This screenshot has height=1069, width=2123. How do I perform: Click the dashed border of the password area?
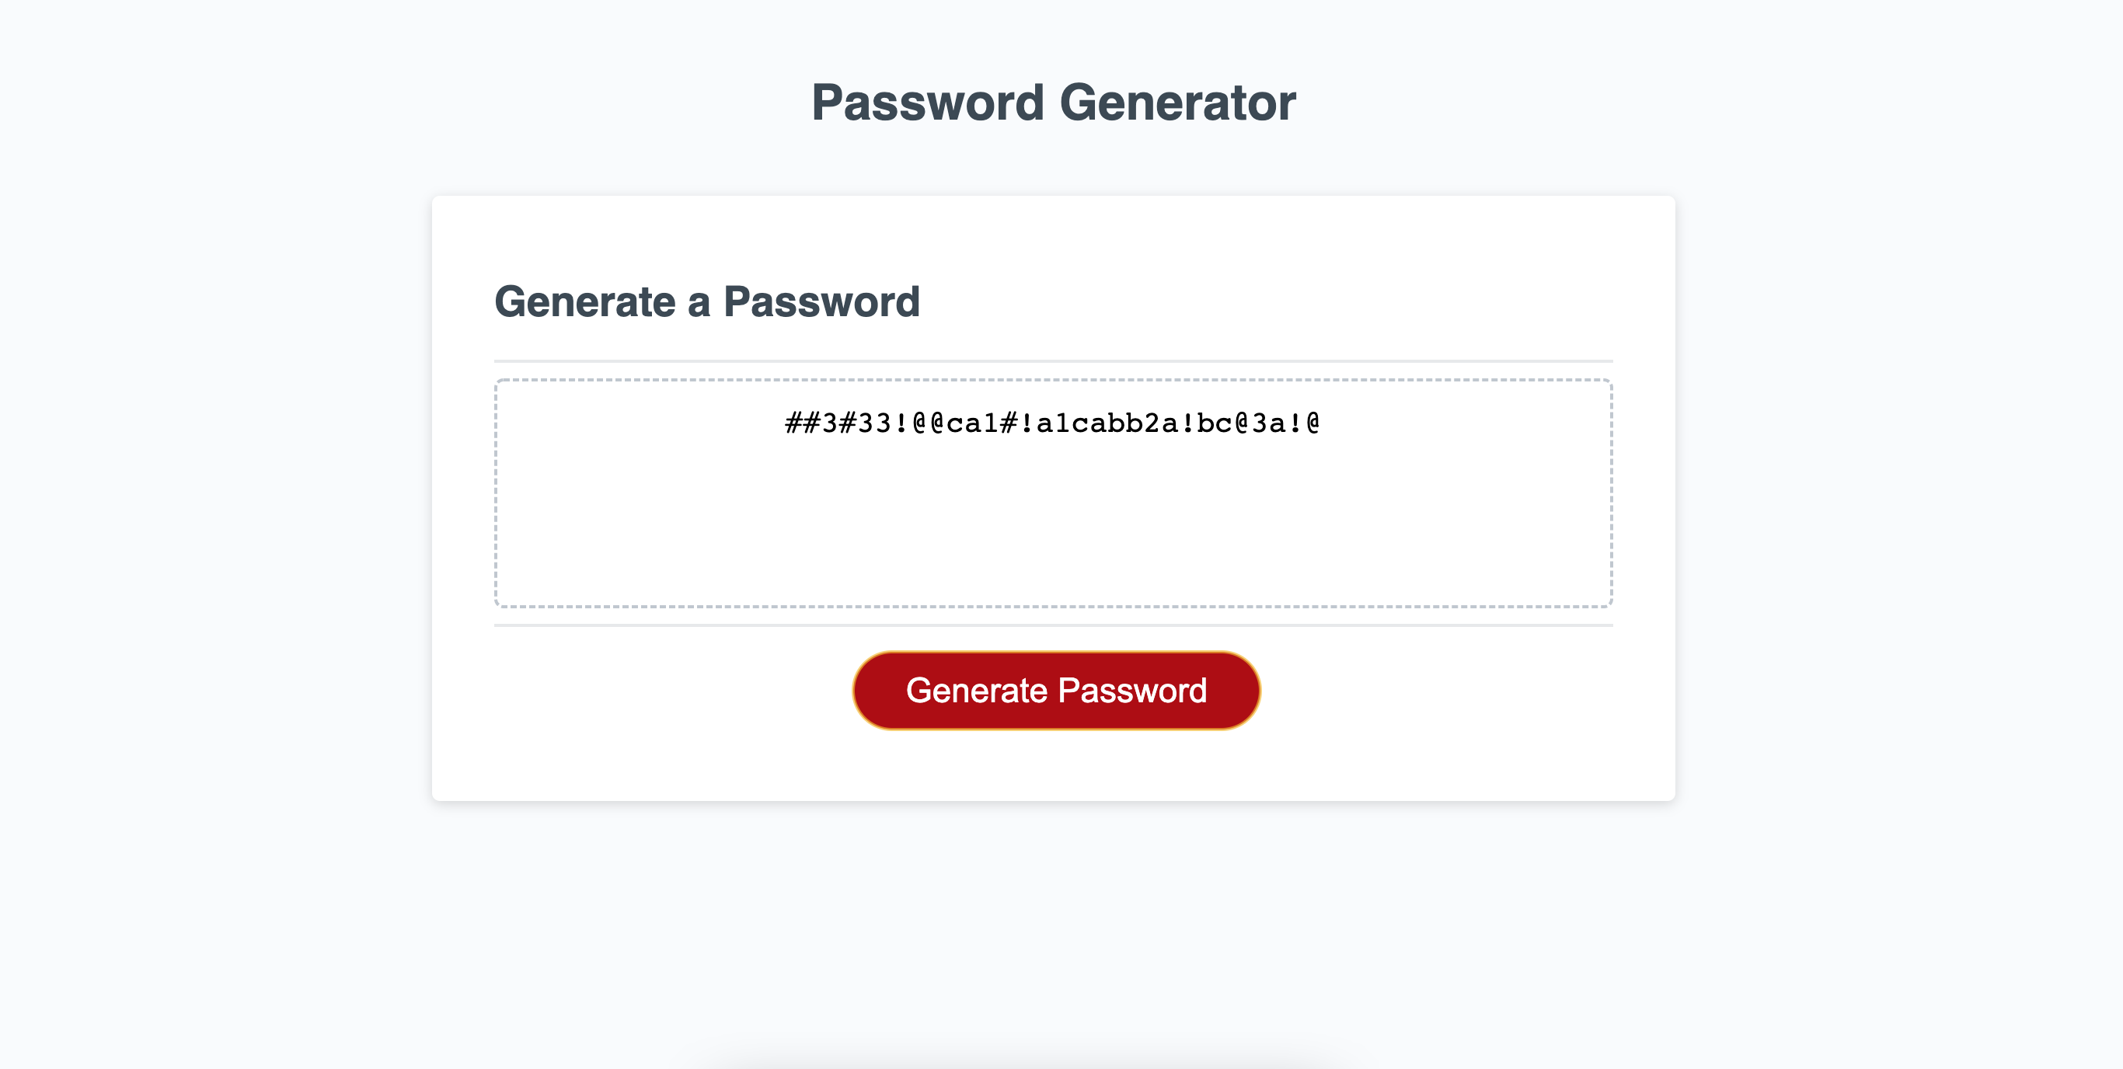(x=1053, y=379)
